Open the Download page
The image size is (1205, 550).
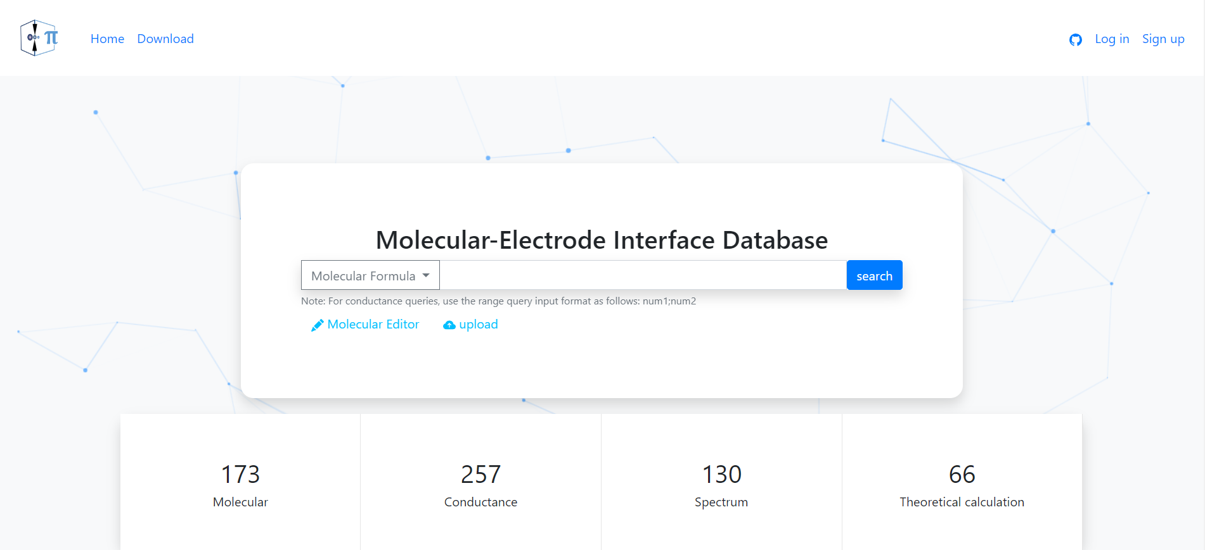pos(165,39)
